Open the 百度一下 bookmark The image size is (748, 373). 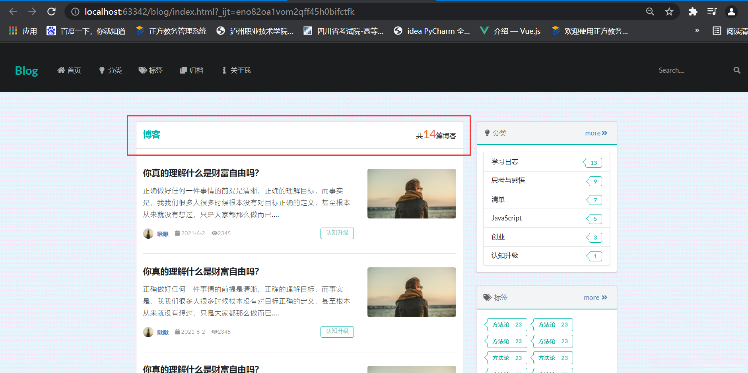coord(86,31)
